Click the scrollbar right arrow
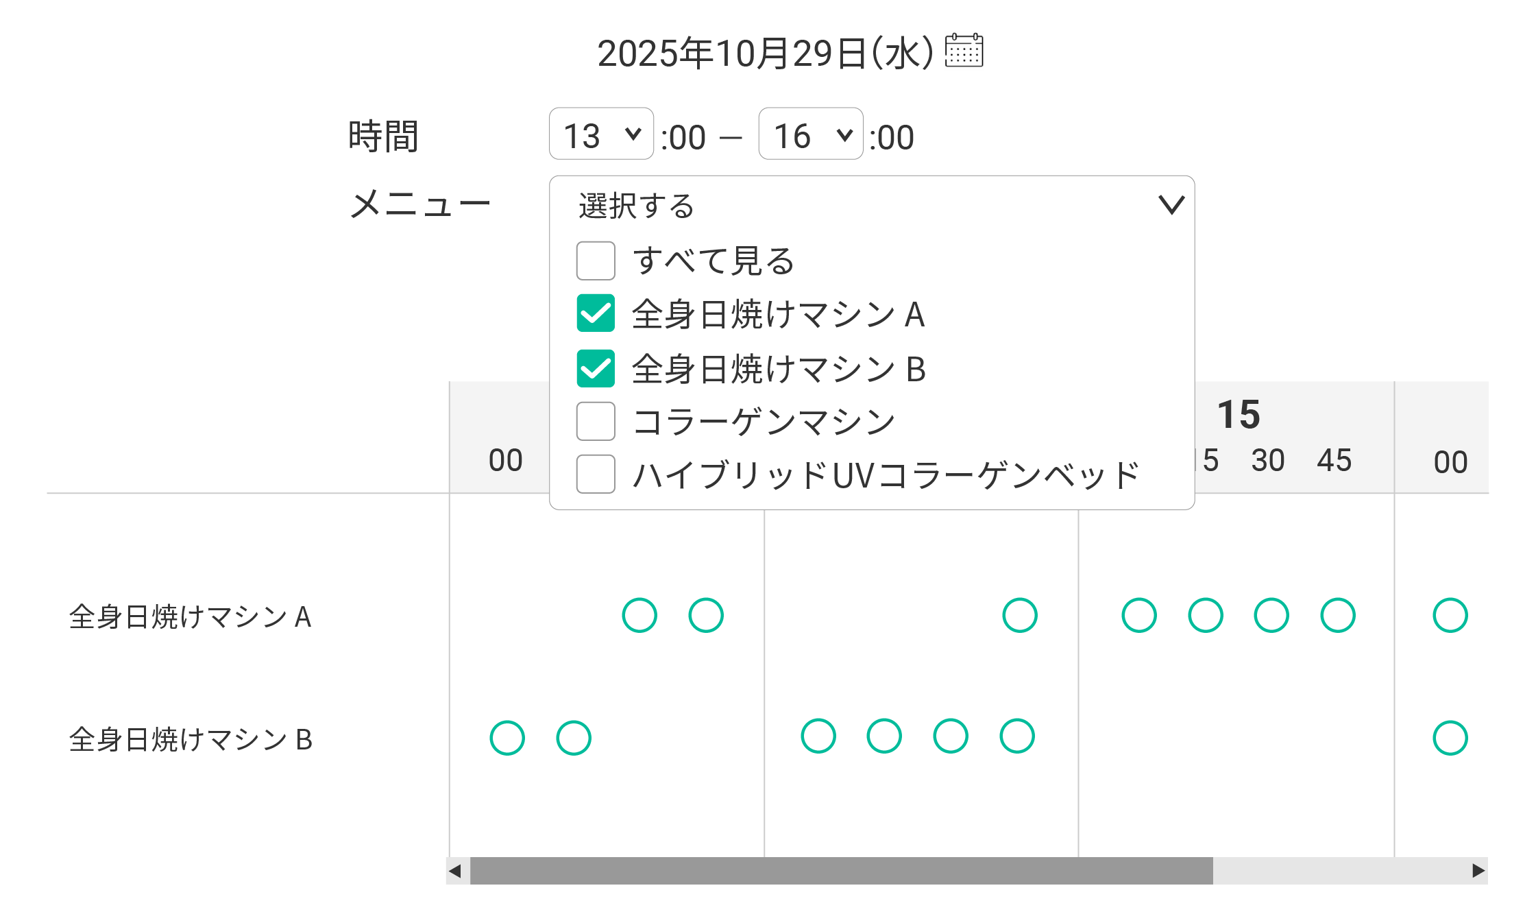Viewport: 1536px width, 901px height. coord(1478,871)
